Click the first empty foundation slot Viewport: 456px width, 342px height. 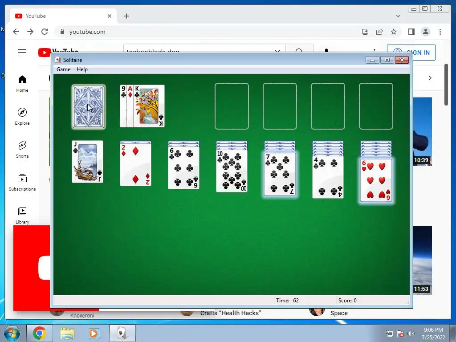(x=232, y=106)
